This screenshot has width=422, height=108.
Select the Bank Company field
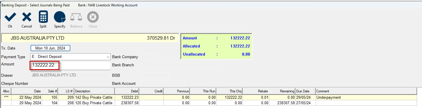coord(150,57)
